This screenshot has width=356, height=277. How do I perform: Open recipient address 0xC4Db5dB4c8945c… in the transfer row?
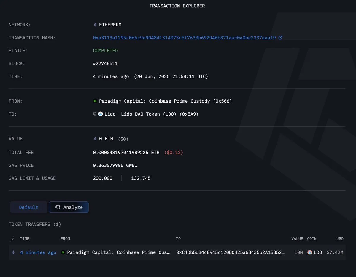click(231, 252)
